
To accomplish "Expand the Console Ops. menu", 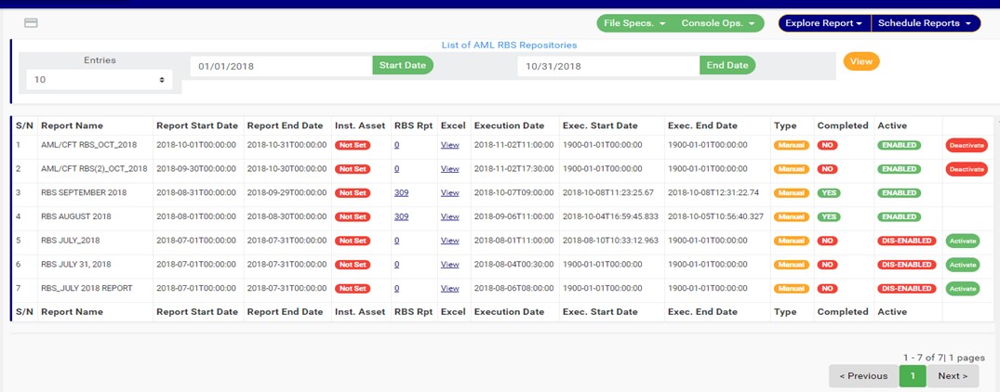I will pos(717,23).
